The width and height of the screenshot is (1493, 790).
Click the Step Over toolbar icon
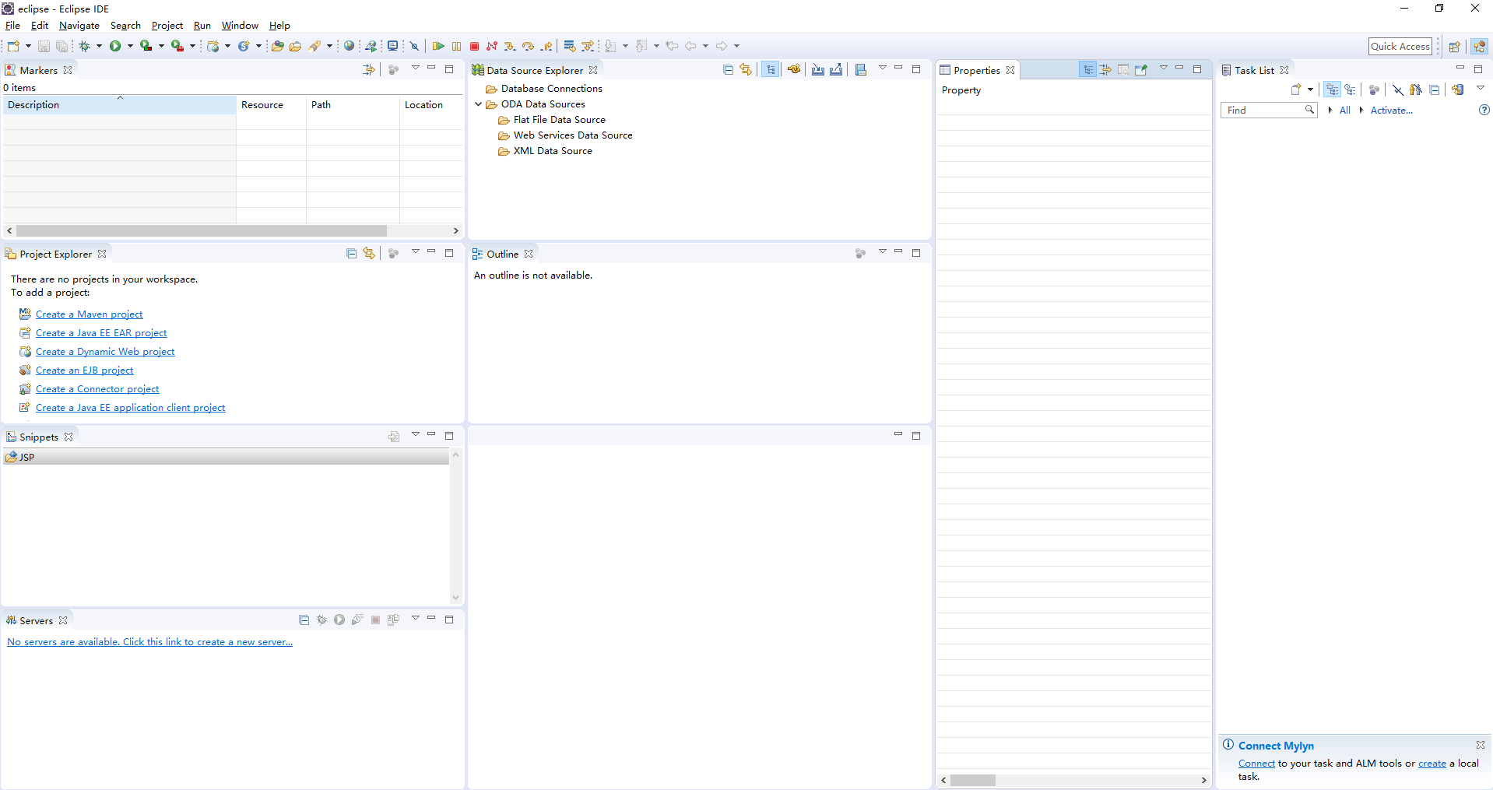(528, 46)
